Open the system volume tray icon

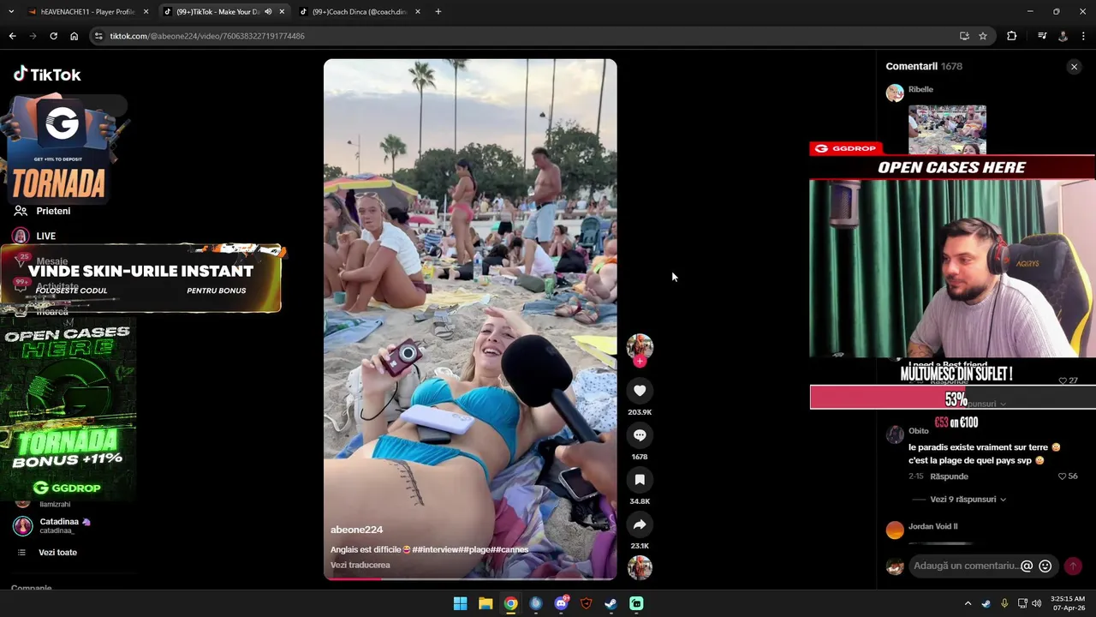1037,603
